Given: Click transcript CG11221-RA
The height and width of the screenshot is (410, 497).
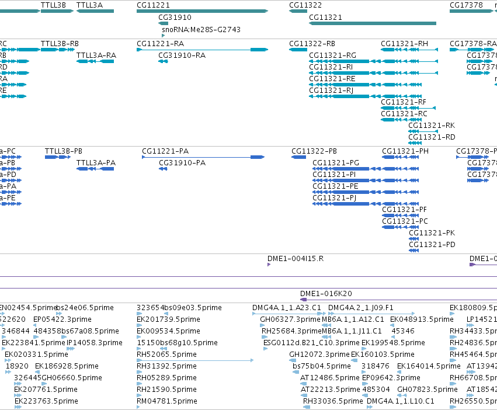Looking at the screenshot, I should [x=160, y=43].
